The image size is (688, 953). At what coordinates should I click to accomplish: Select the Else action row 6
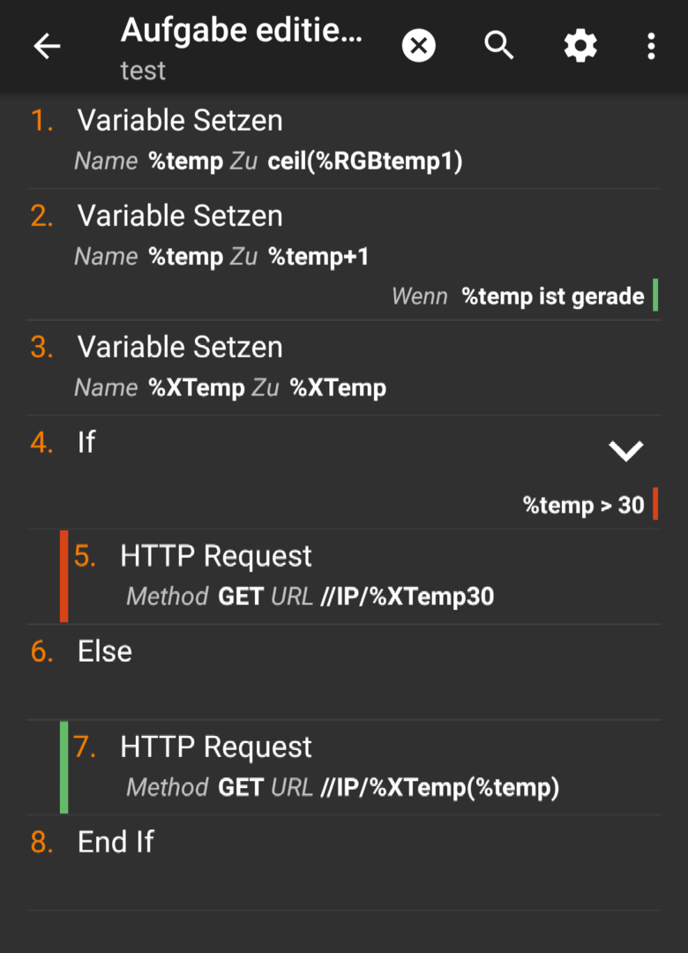[x=344, y=672]
